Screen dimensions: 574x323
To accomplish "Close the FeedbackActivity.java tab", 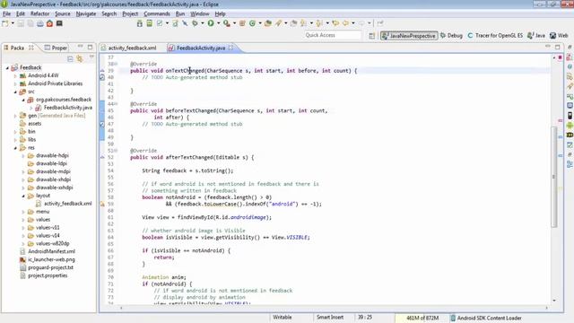I will [230, 48].
